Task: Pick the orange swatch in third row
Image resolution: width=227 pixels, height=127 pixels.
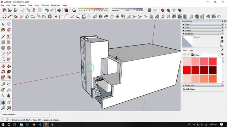Action: 204,79
